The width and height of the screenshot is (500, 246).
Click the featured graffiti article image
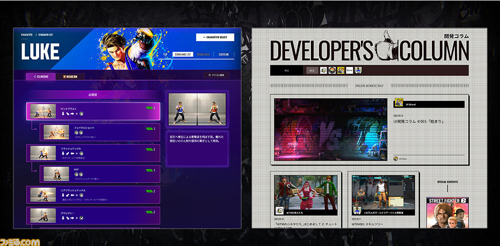coord(330,129)
